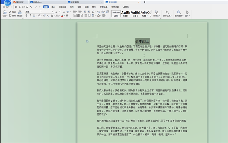Image resolution: width=228 pixels, height=143 pixels.
Task: Click the New Style icon
Action: point(157,12)
